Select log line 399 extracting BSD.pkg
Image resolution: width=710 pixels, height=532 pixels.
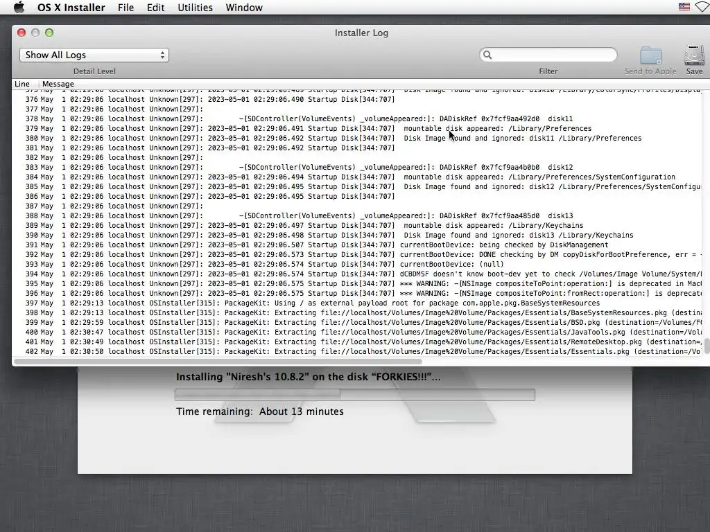click(x=358, y=323)
